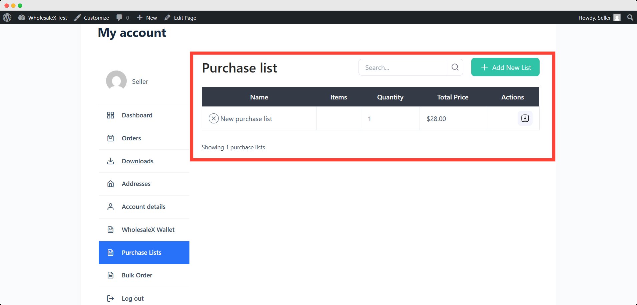Image resolution: width=637 pixels, height=305 pixels.
Task: Click the admin bar search magnifier icon
Action: coord(630,17)
